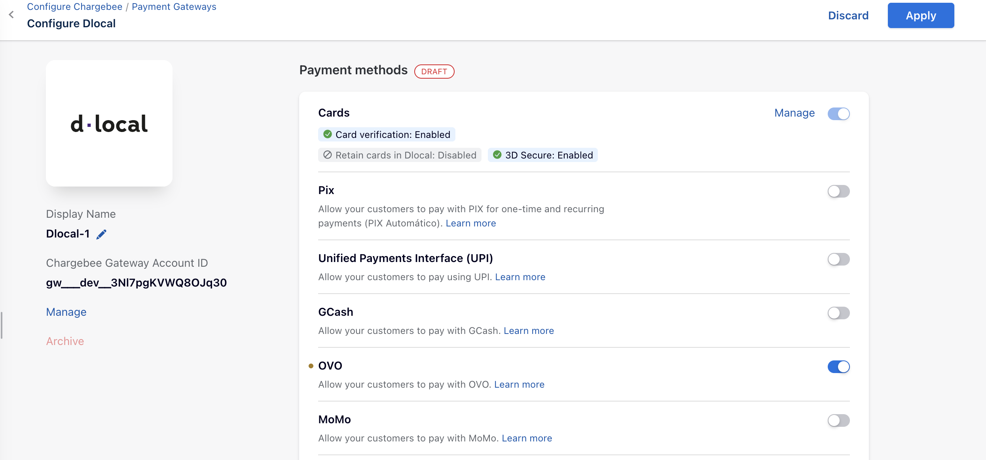Click the DRAFT status badge
The width and height of the screenshot is (986, 460).
pyautogui.click(x=434, y=72)
